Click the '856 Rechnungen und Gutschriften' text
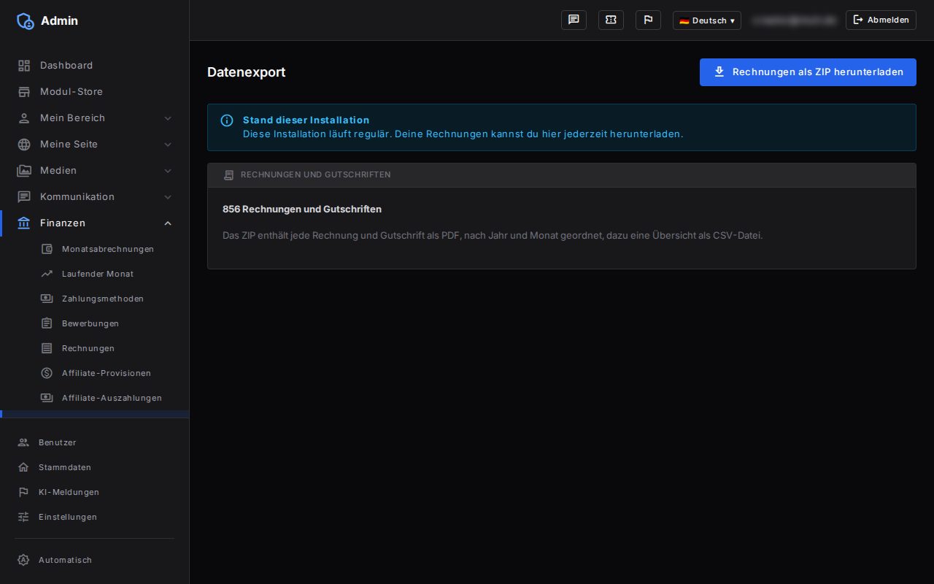934x584 pixels. click(x=302, y=209)
